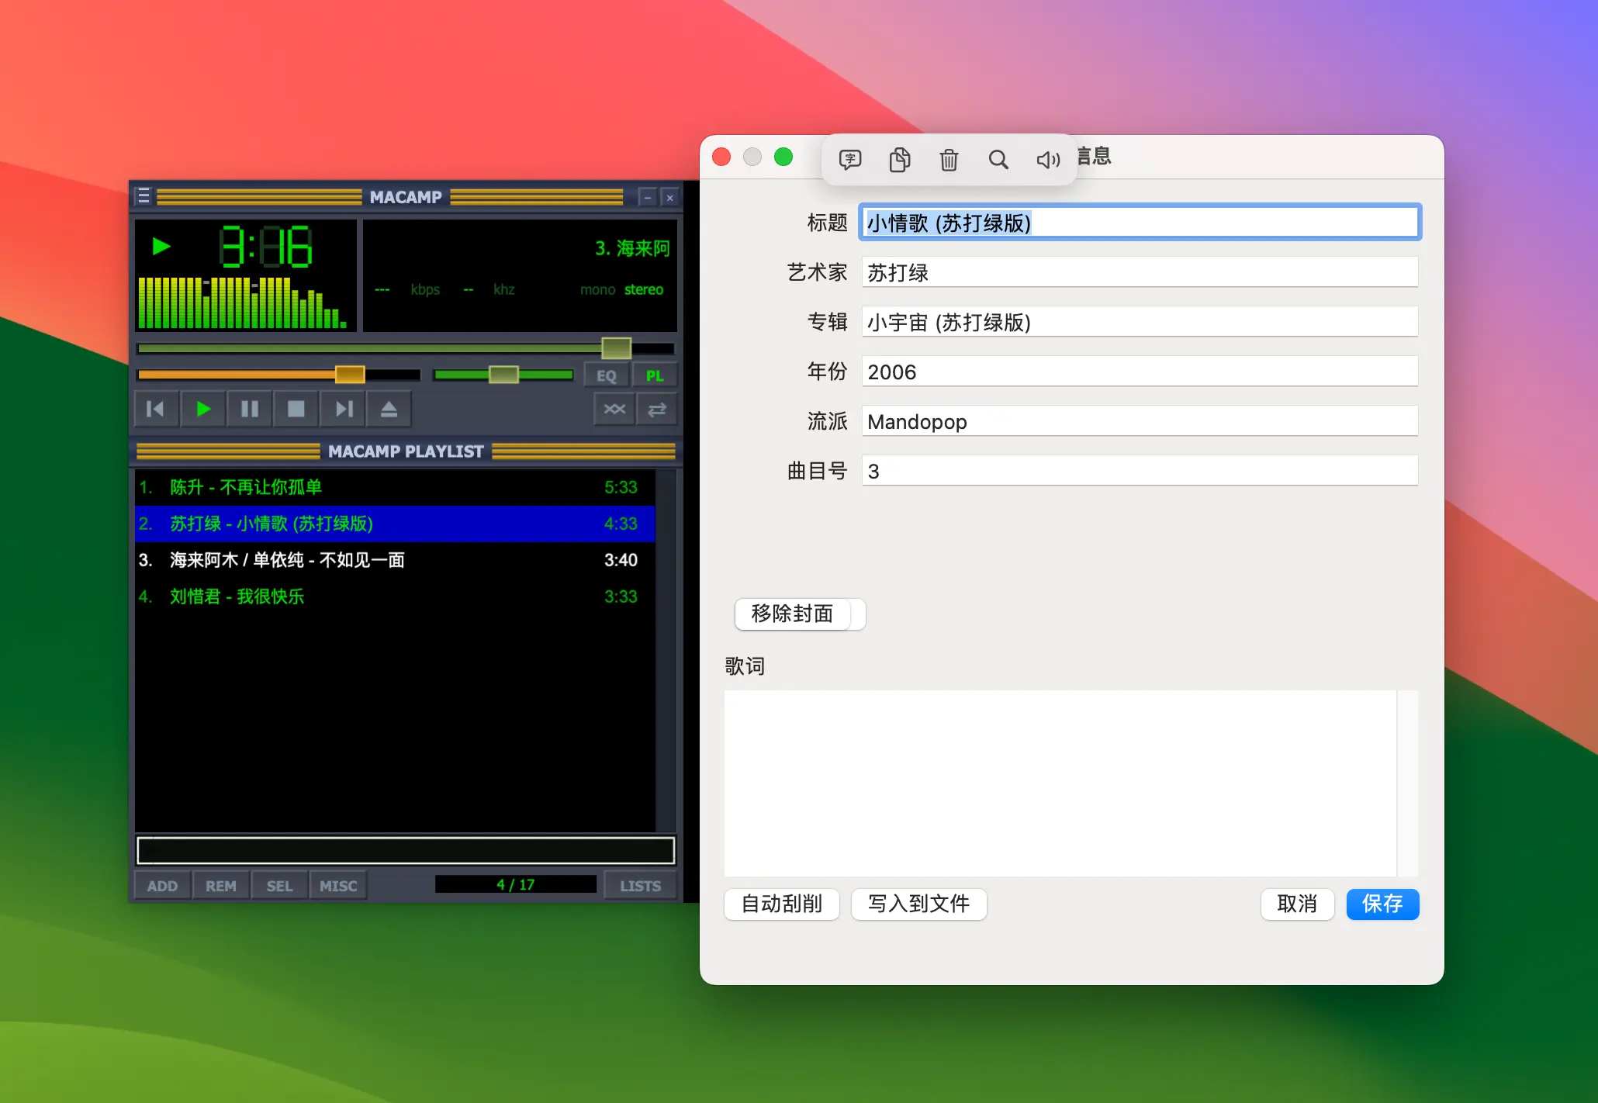
Task: Minimize the MacAmp player window
Action: pyautogui.click(x=647, y=197)
